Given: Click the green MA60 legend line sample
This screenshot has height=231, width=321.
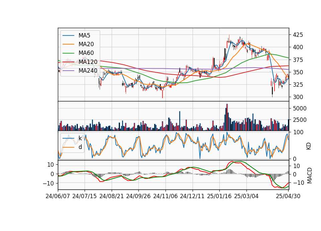Looking at the screenshot, I should click(x=68, y=53).
